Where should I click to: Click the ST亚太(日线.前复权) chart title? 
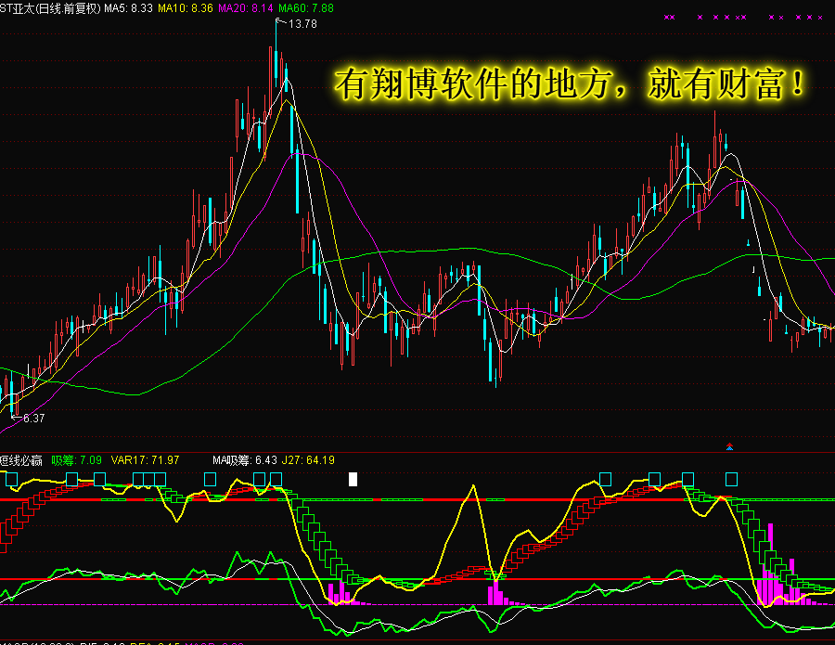click(x=50, y=8)
